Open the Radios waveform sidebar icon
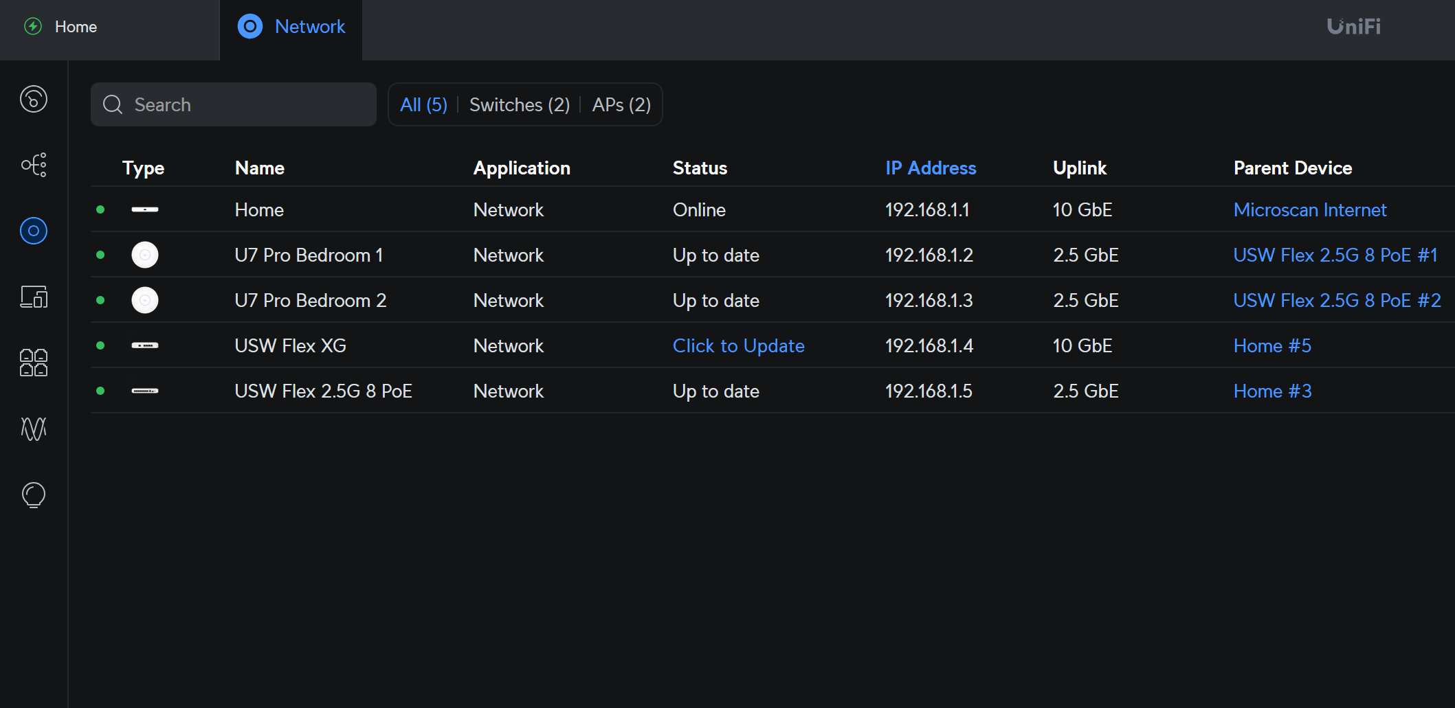Viewport: 1455px width, 708px height. (x=34, y=429)
